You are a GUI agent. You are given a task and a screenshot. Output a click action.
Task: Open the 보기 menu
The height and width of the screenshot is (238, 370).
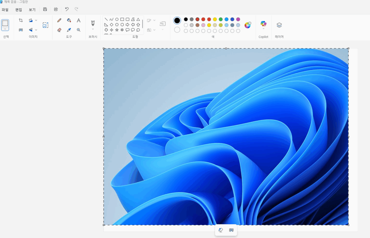[x=32, y=10]
